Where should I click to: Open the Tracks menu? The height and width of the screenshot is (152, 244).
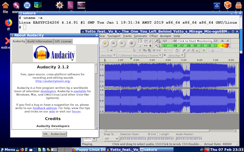[127, 36]
